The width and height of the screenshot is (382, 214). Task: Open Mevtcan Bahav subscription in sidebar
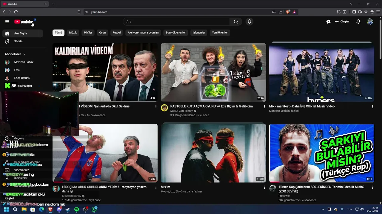pyautogui.click(x=23, y=62)
